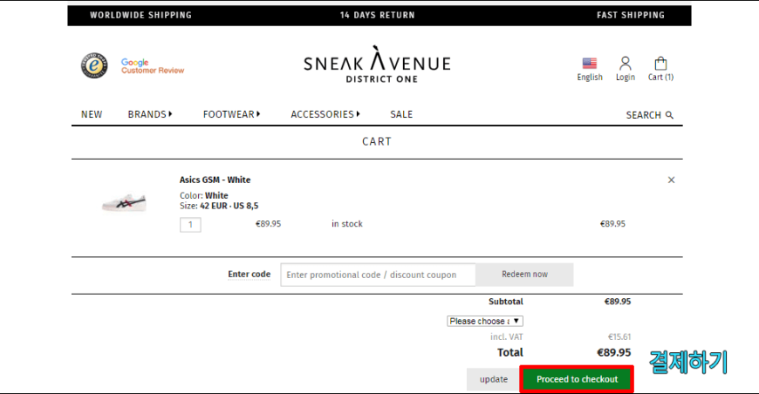Click the Sneak Avenue District One logo

coord(377,65)
